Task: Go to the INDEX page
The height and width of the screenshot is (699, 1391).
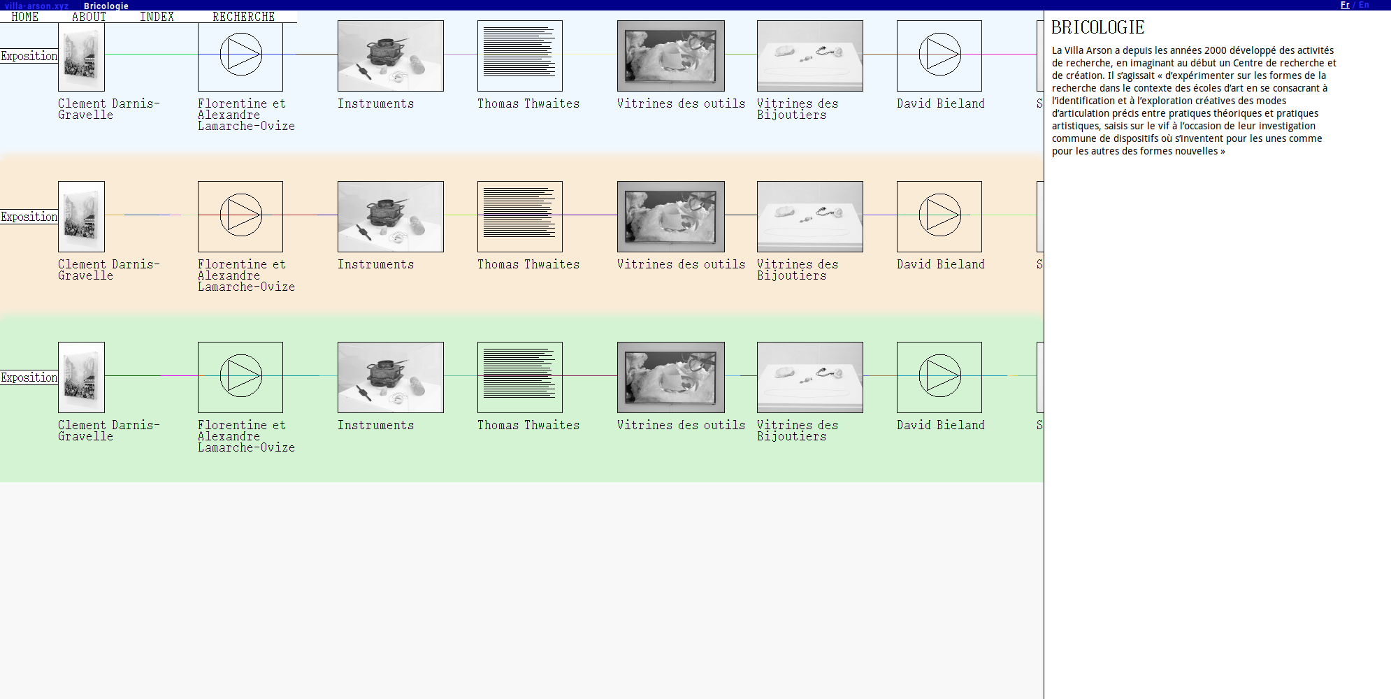Action: pos(157,17)
